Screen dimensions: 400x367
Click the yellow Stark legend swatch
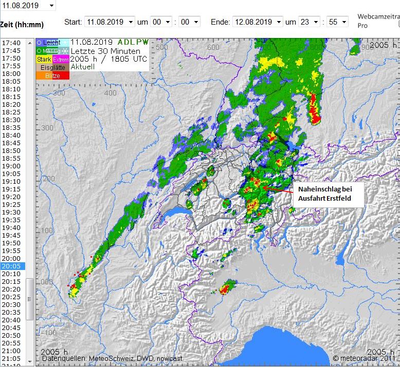tap(44, 60)
